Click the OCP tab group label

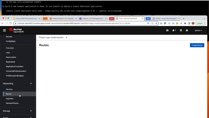(x=111, y=18)
